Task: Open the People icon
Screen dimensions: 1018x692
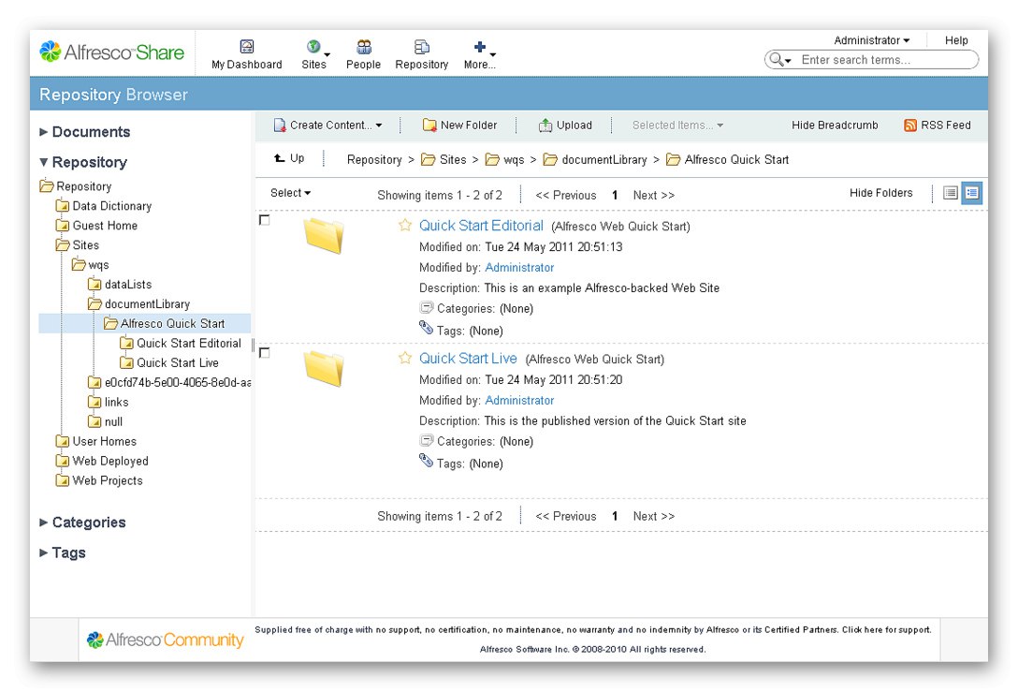Action: (364, 46)
